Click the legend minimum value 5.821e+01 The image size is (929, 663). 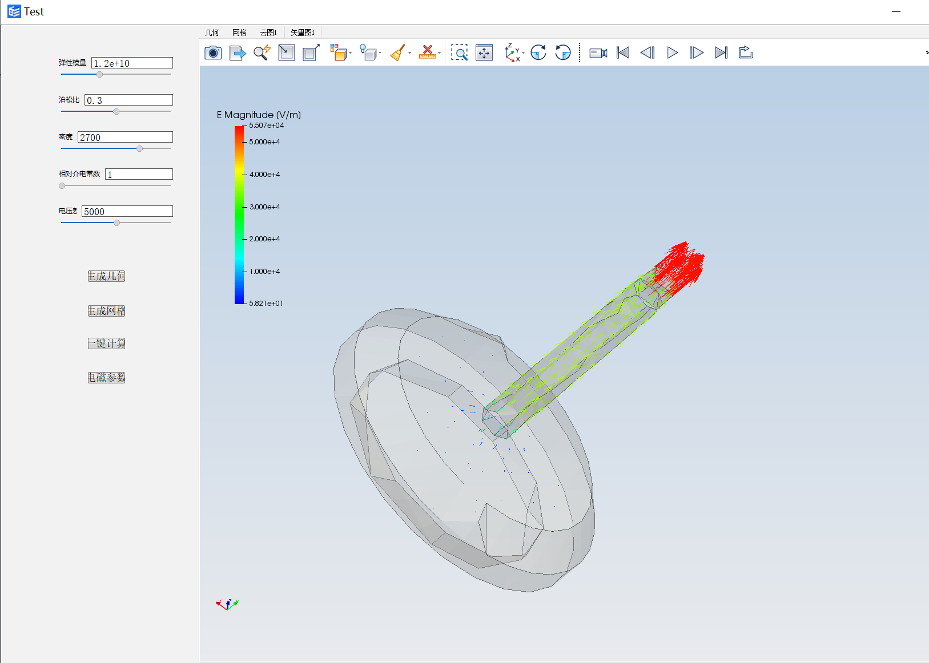coord(266,304)
